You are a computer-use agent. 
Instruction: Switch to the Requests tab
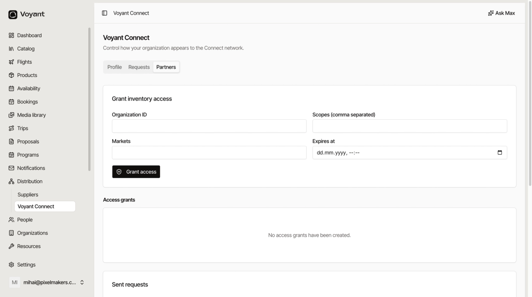(139, 67)
